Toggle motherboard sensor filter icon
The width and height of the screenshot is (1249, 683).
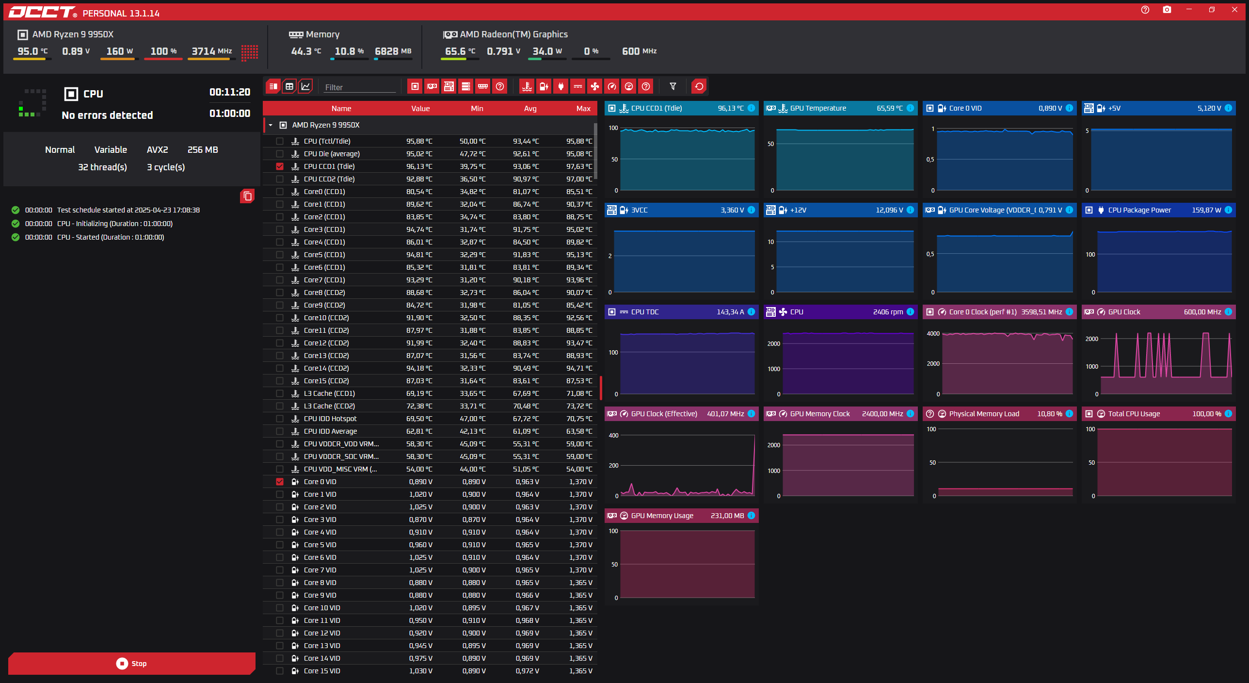(449, 86)
